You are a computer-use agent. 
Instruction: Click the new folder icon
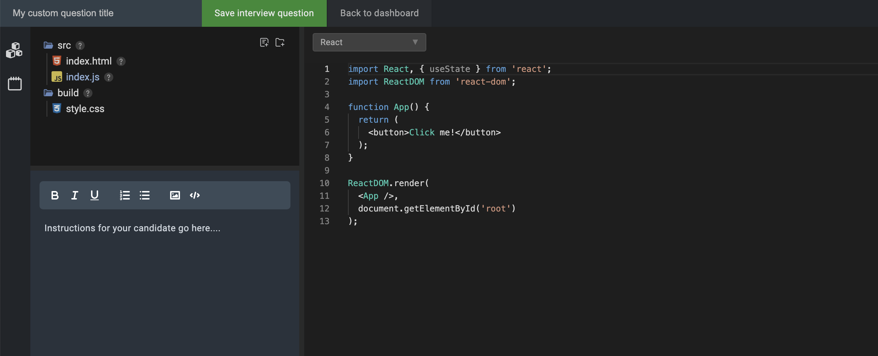(x=280, y=42)
